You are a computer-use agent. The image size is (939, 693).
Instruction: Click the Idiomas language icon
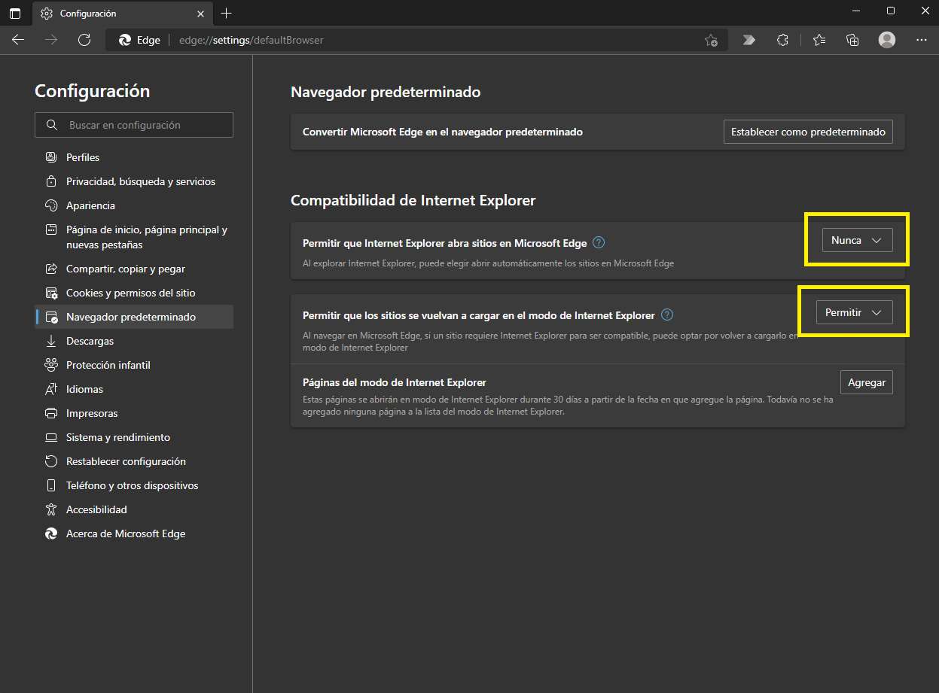point(51,389)
